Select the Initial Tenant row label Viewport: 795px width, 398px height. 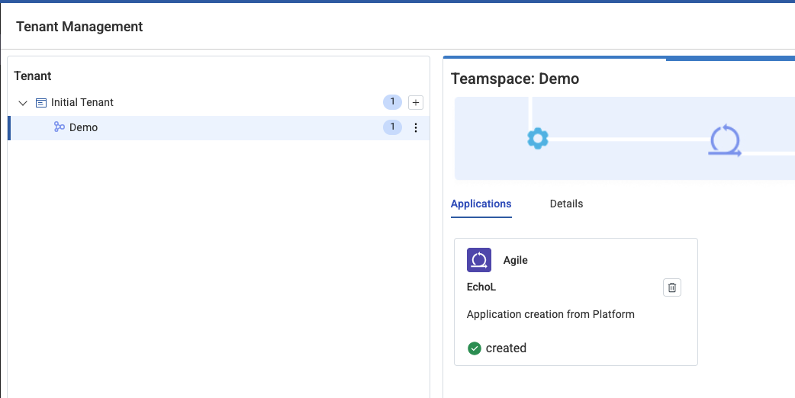[x=82, y=102]
